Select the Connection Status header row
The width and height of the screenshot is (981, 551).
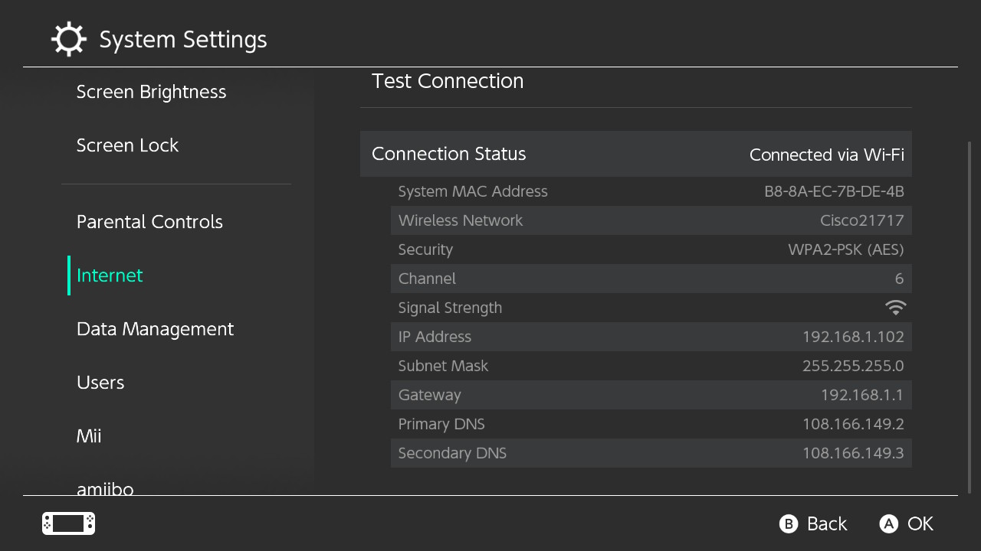[635, 154]
